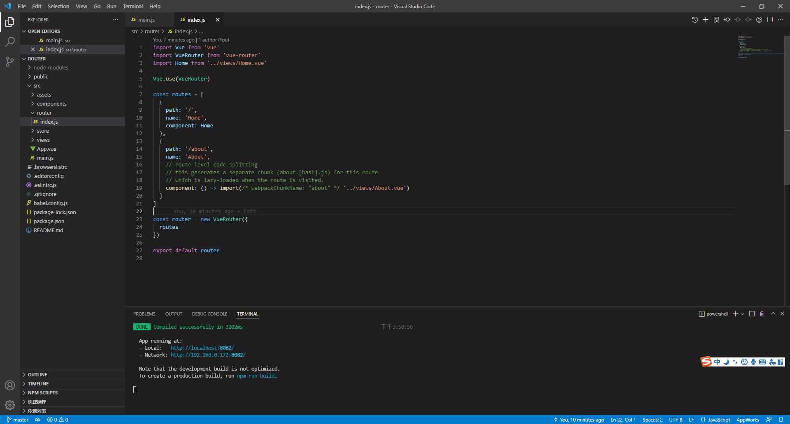Close index.js in Open Editors list

[33, 49]
